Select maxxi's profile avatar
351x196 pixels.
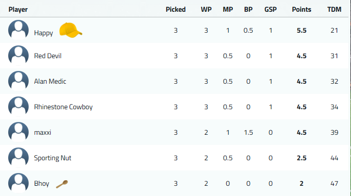tap(18, 132)
